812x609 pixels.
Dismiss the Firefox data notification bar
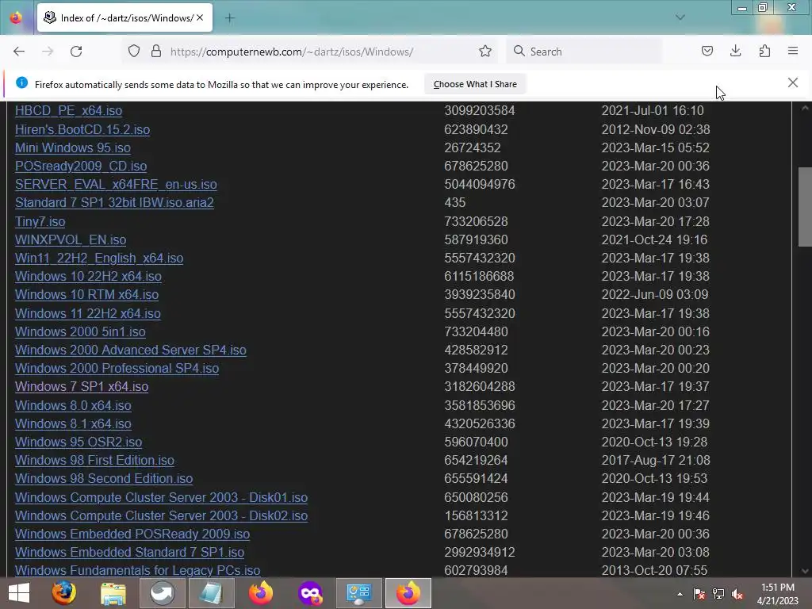pyautogui.click(x=793, y=82)
